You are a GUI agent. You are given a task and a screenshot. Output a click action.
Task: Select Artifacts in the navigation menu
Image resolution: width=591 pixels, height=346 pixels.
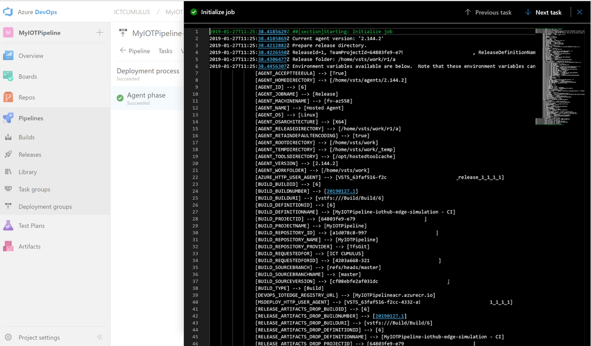[x=30, y=246]
